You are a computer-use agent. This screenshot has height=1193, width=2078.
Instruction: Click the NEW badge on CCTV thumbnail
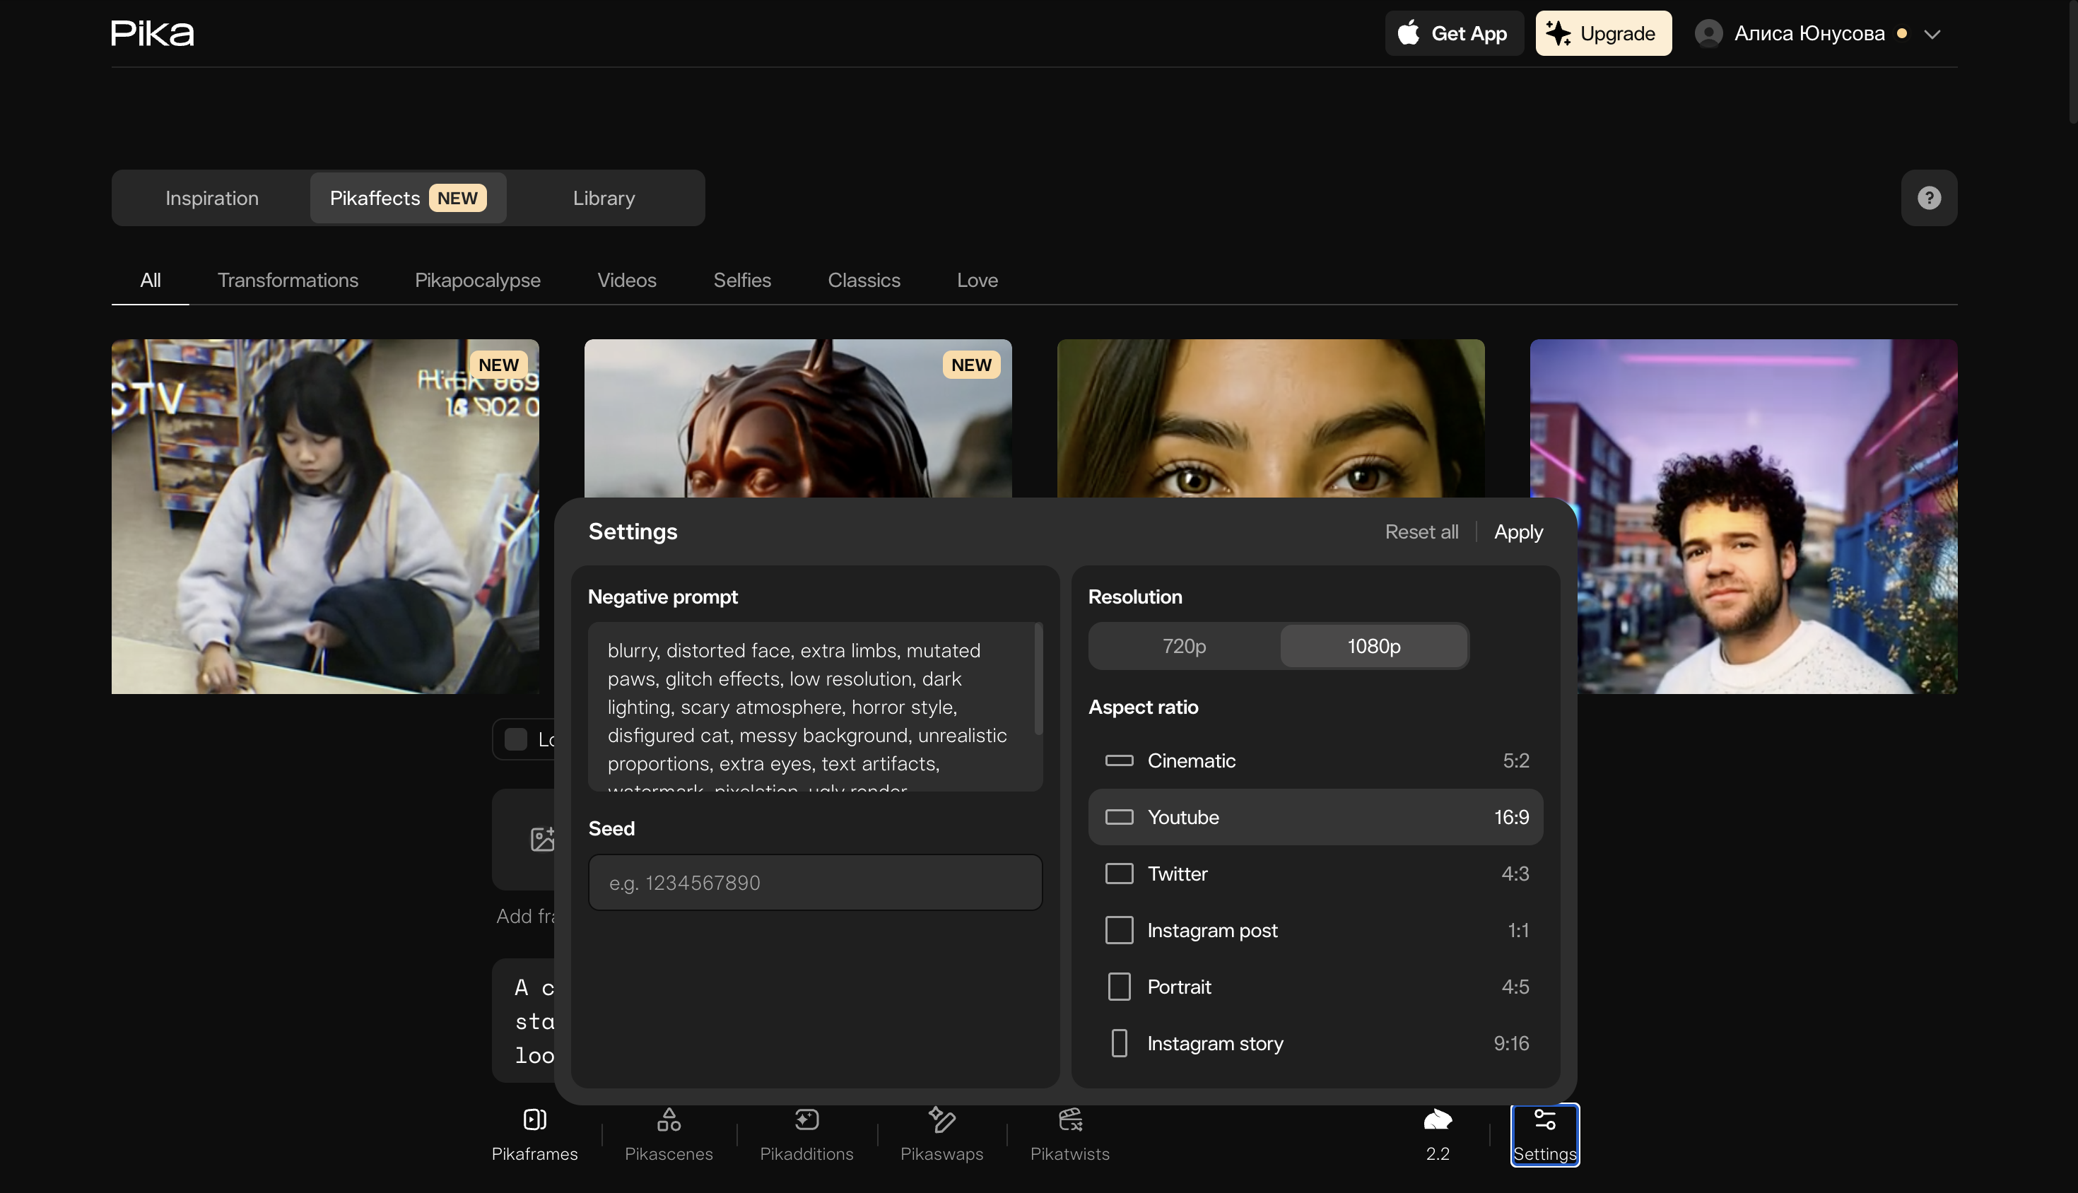click(x=498, y=365)
